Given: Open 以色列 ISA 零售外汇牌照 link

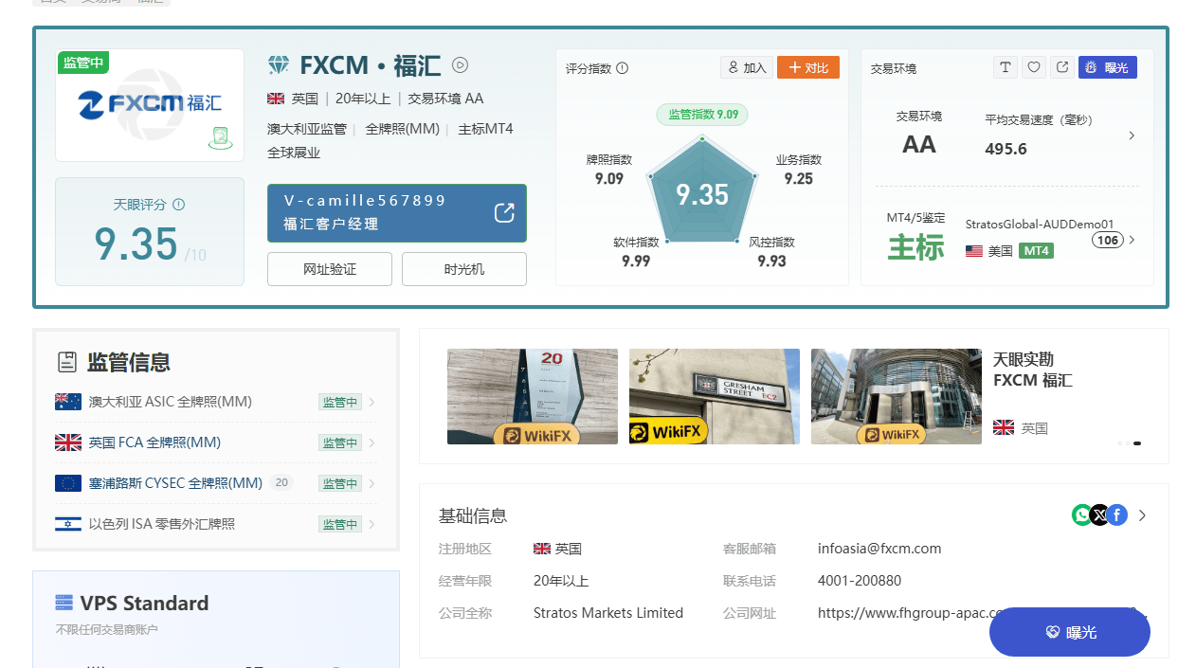Looking at the screenshot, I should pyautogui.click(x=162, y=524).
